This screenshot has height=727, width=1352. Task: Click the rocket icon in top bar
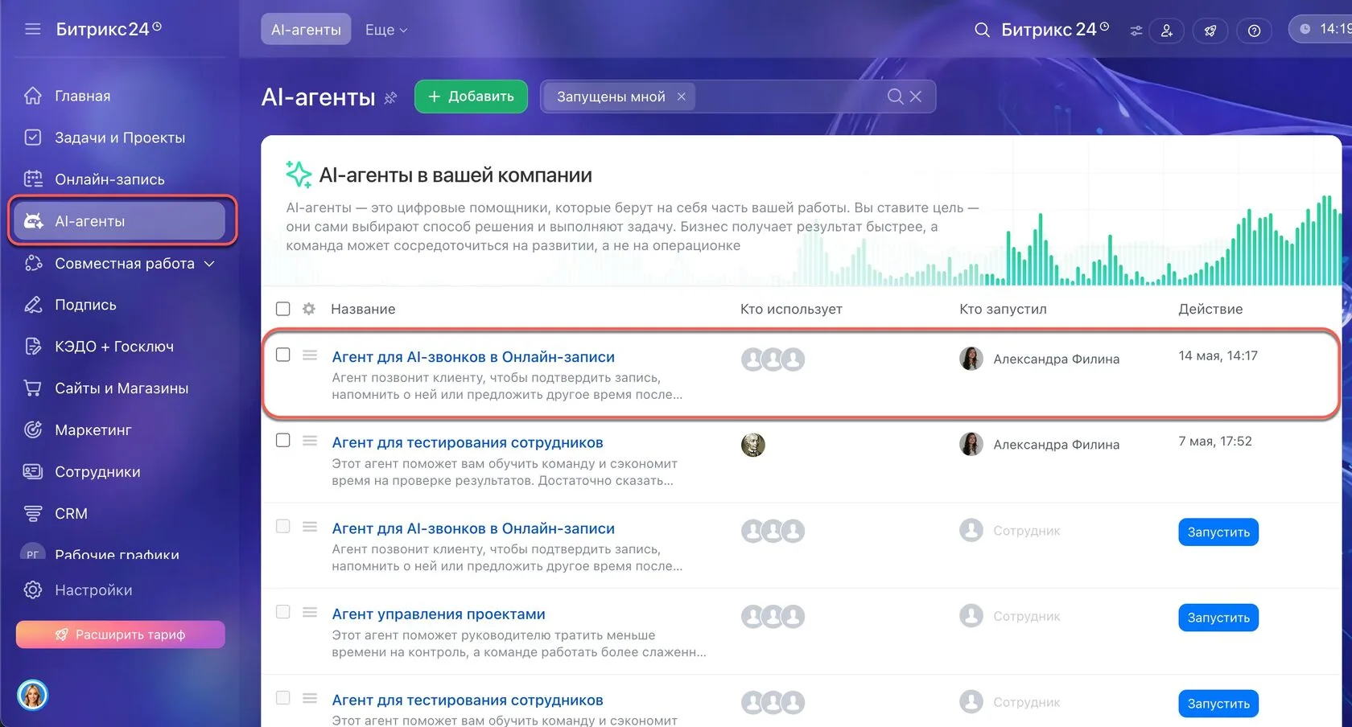coord(1210,31)
